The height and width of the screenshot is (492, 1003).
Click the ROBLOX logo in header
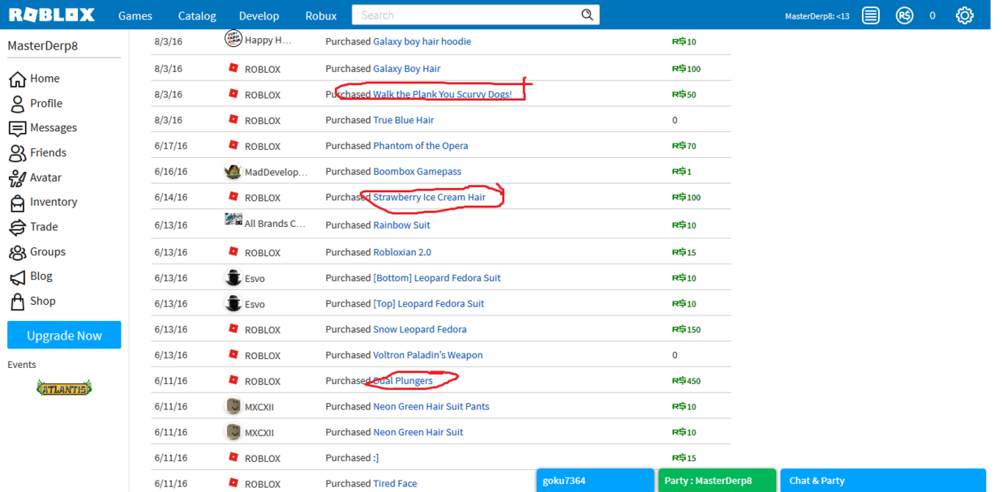click(x=52, y=15)
